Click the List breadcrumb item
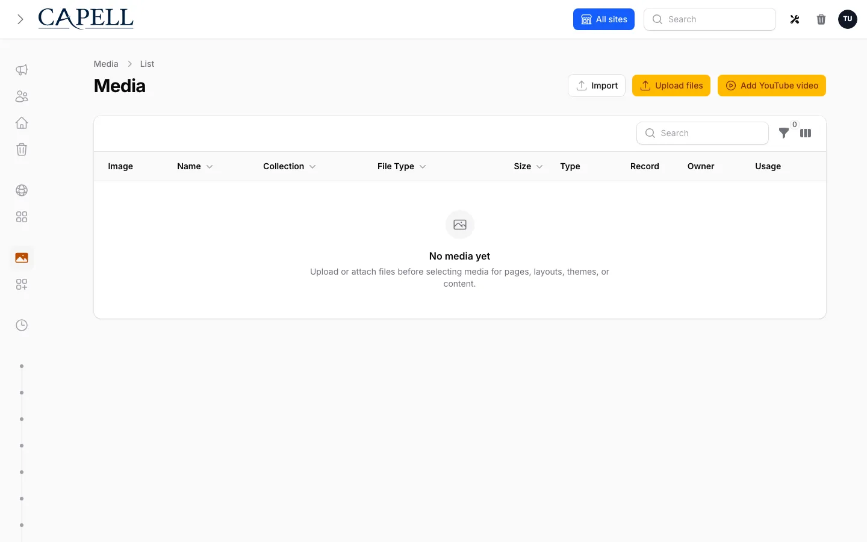This screenshot has height=542, width=867. coord(147,64)
